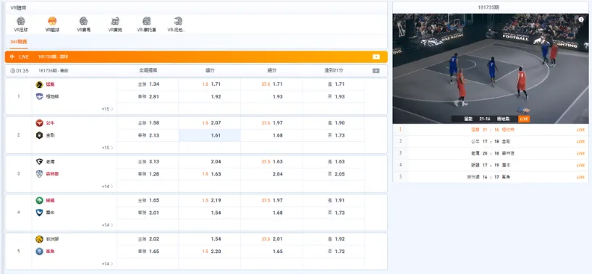Pick home win odds 3.13 in match 3

(148, 161)
